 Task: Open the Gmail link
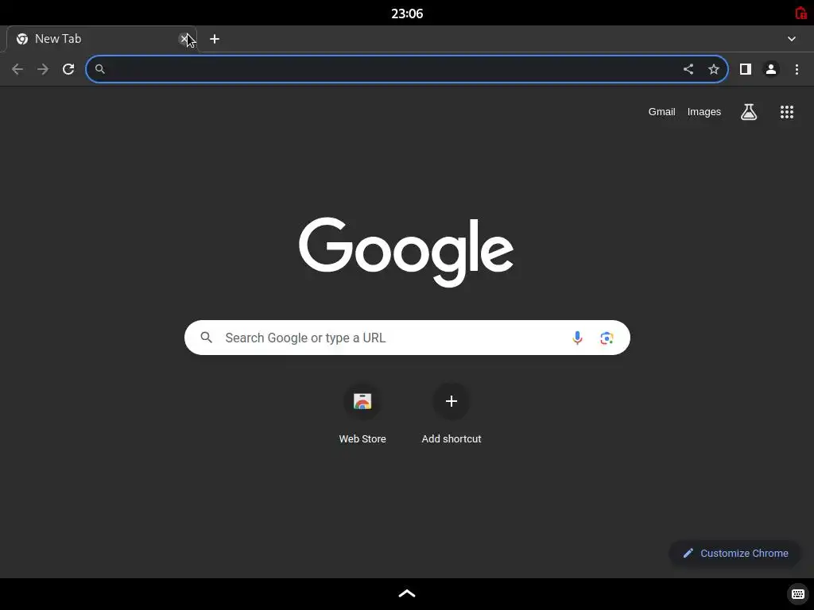pyautogui.click(x=661, y=111)
